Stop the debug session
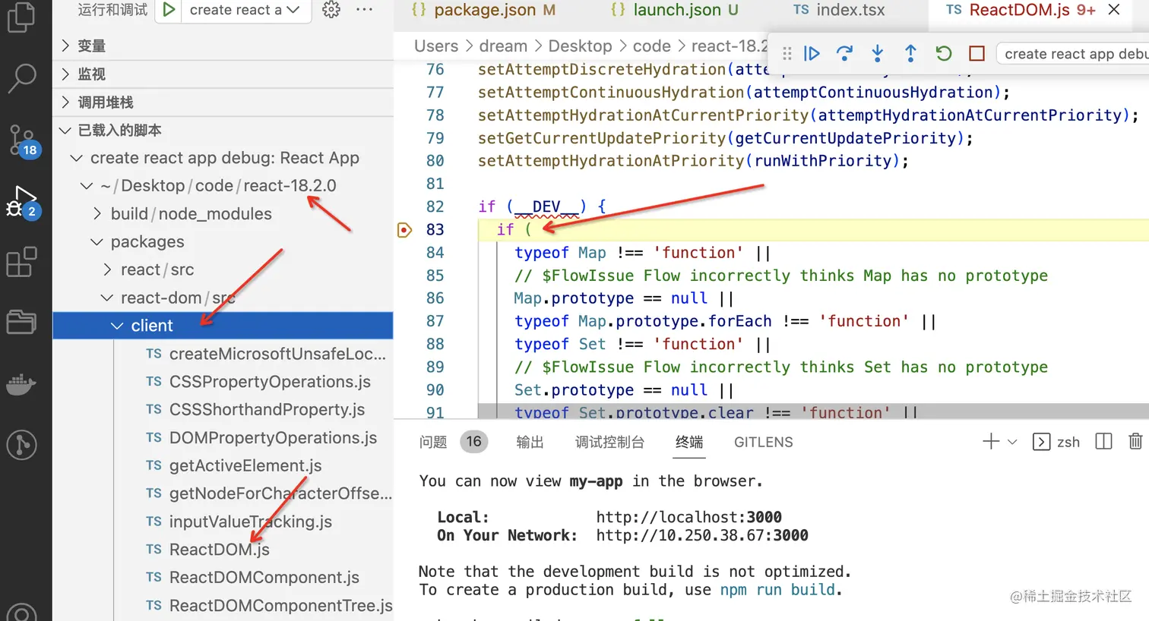Image resolution: width=1149 pixels, height=621 pixels. [x=977, y=54]
